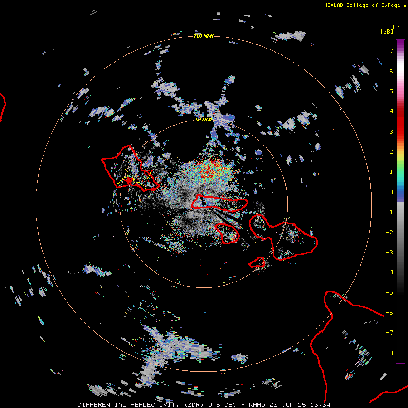Click the -2 tick on the dB scale
The width and height of the screenshot is (408, 408).
pyautogui.click(x=389, y=233)
